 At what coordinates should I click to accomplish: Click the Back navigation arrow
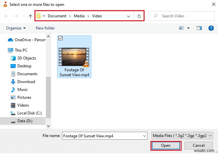[6, 16]
